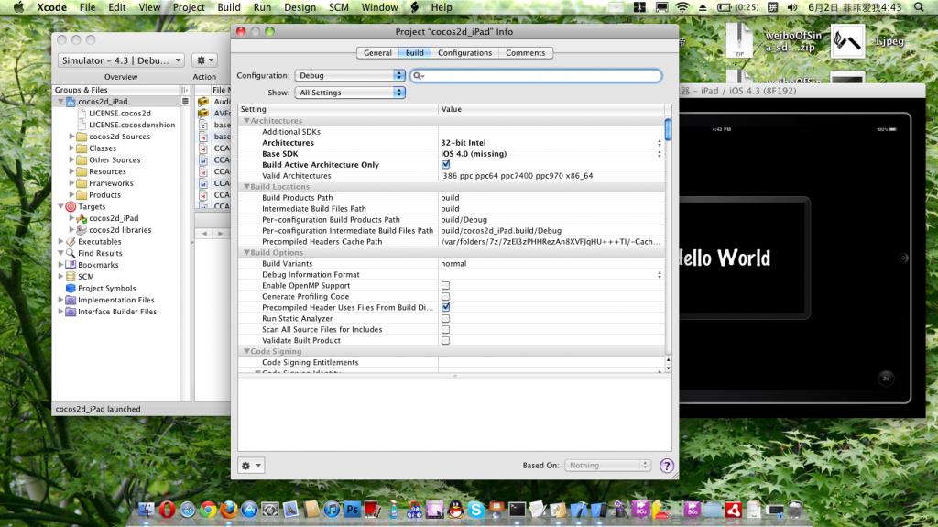Switch to the Configurations tab
The height and width of the screenshot is (527, 938).
pyautogui.click(x=464, y=53)
